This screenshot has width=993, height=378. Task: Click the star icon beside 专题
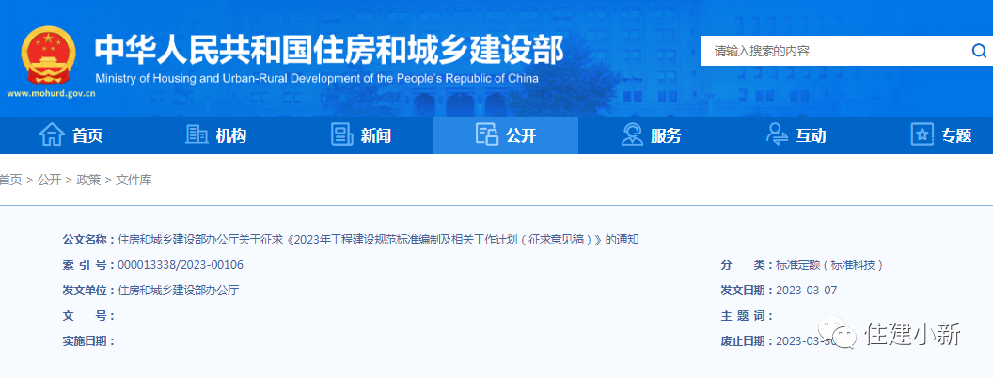(922, 134)
